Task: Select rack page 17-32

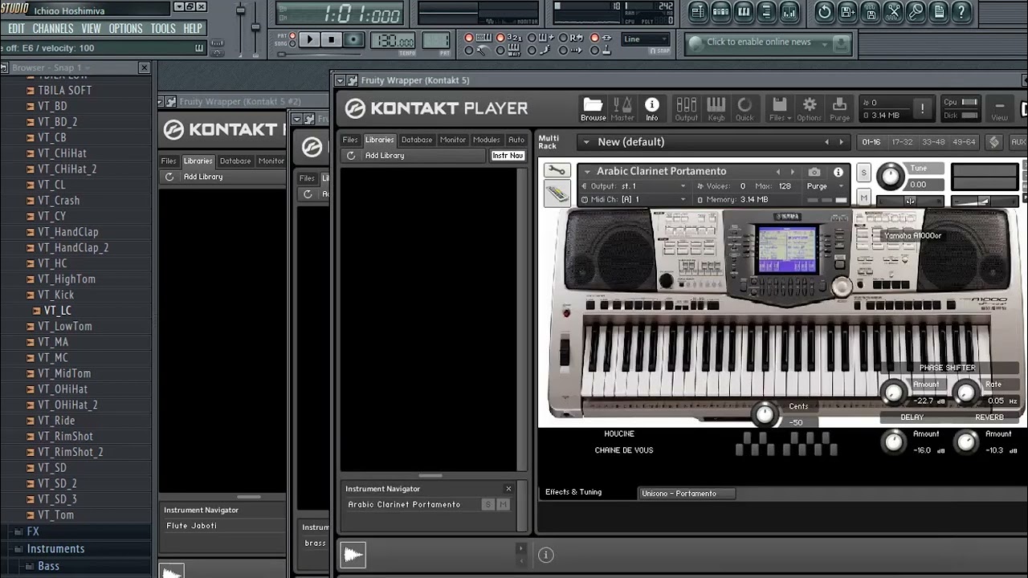Action: [903, 142]
